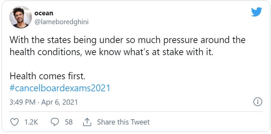Click the tweet line starting "With the states"
The height and width of the screenshot is (134, 271).
pyautogui.click(x=127, y=40)
